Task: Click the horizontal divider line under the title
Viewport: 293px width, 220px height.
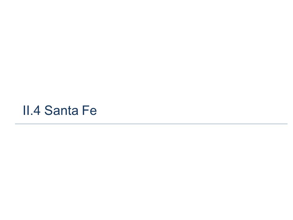Action: pyautogui.click(x=151, y=124)
